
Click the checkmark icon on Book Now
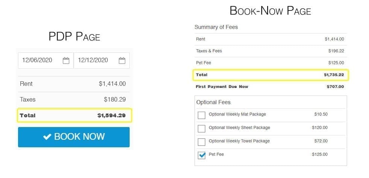coord(47,137)
